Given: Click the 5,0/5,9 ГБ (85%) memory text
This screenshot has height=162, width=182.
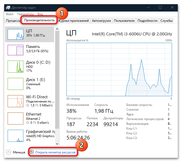Looking at the screenshot, I should click(37, 51).
